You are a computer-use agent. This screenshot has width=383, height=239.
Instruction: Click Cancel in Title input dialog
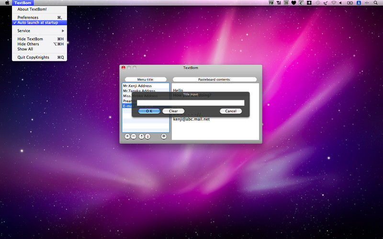point(231,111)
